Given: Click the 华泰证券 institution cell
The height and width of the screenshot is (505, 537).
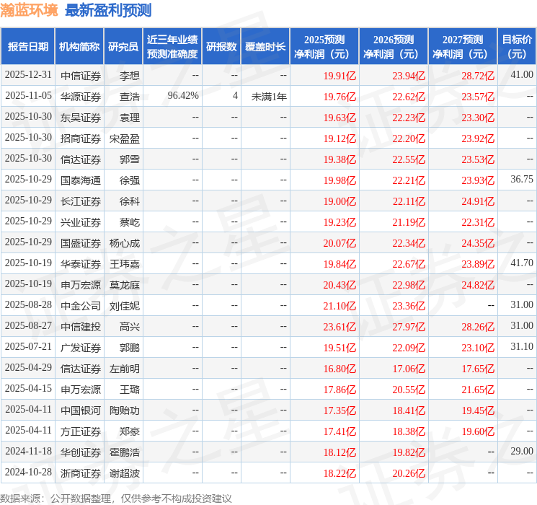Looking at the screenshot, I should click(81, 264).
